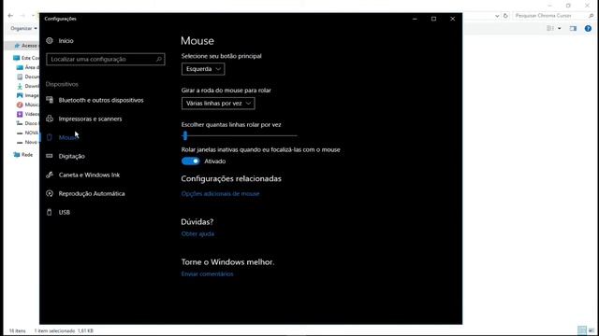Open Organizar menu in File Explorer

click(23, 29)
